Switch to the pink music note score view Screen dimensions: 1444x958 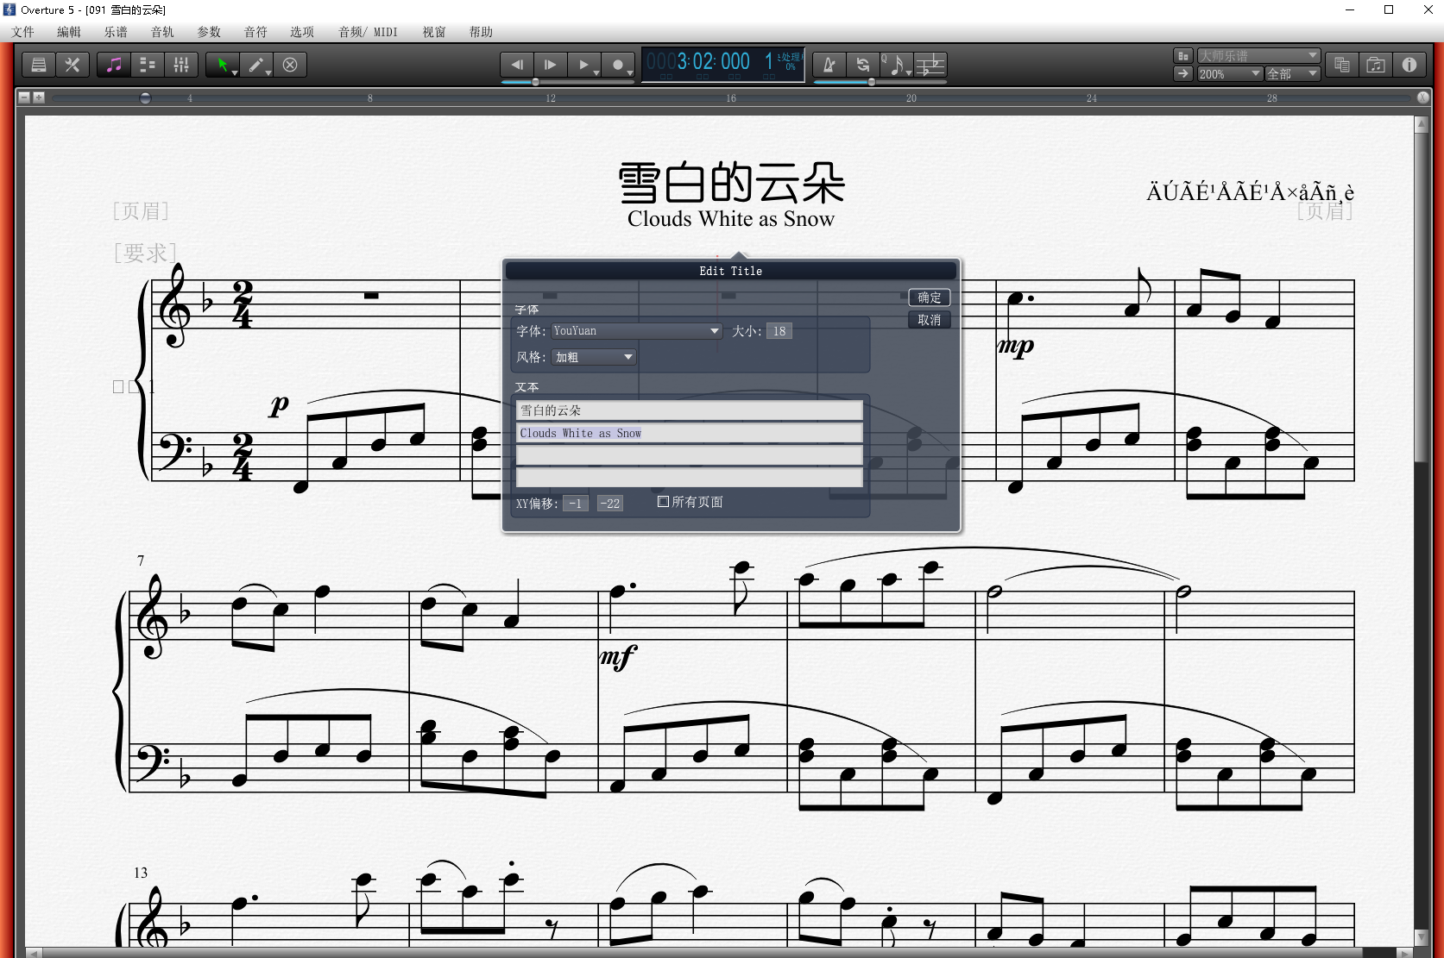114,65
